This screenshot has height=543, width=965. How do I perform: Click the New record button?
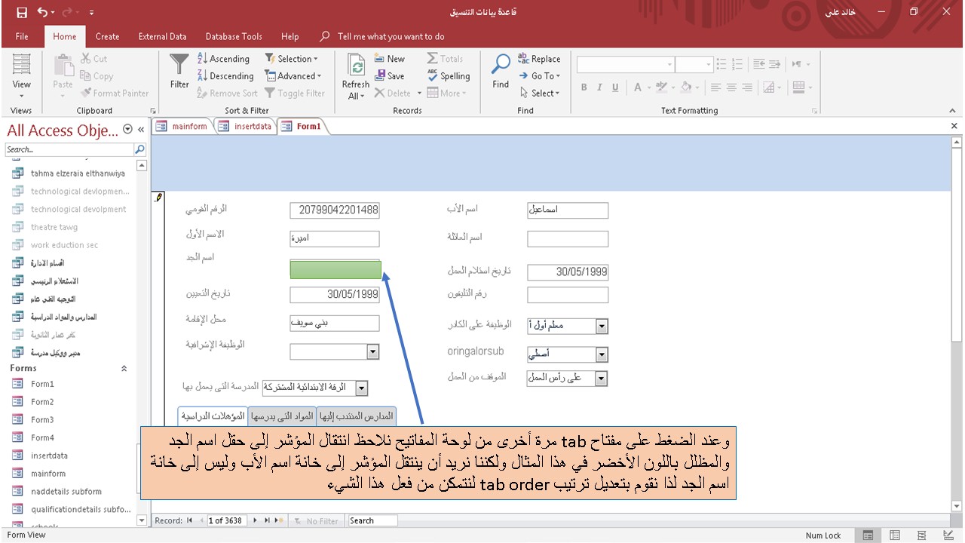(x=389, y=58)
